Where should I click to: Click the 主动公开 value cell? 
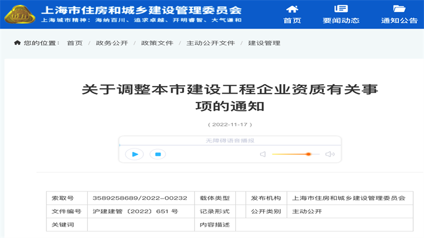coord(350,211)
